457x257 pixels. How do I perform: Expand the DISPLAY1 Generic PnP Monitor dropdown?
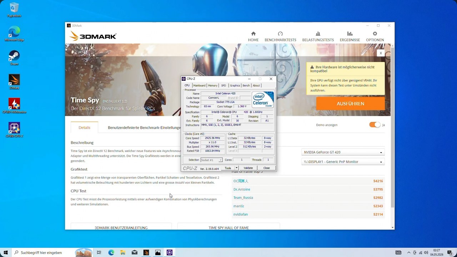343,162
